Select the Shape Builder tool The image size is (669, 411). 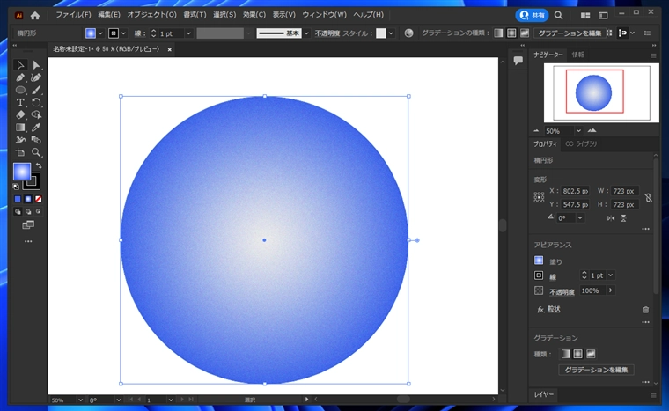pyautogui.click(x=36, y=114)
